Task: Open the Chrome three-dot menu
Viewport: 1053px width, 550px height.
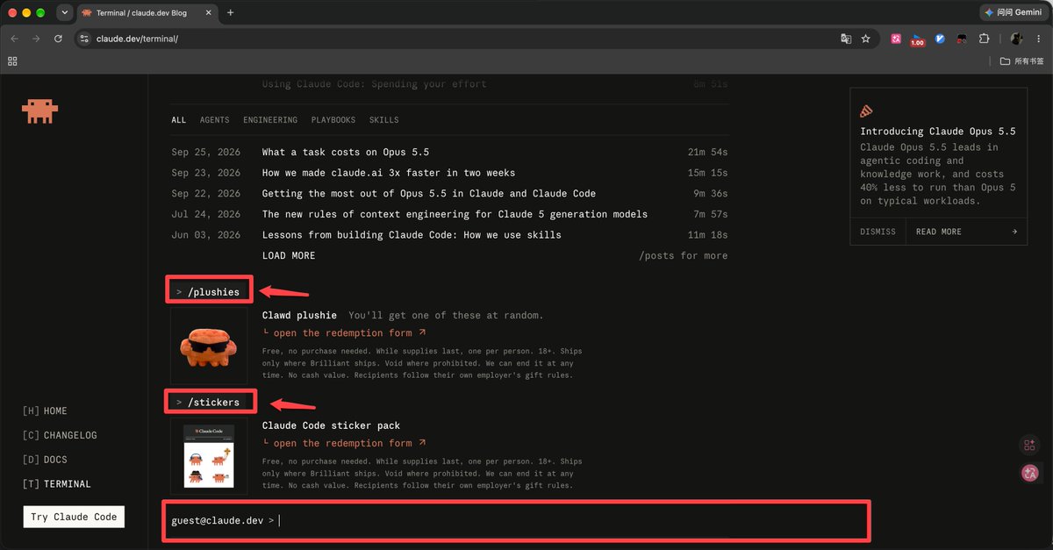Action: pyautogui.click(x=1038, y=39)
